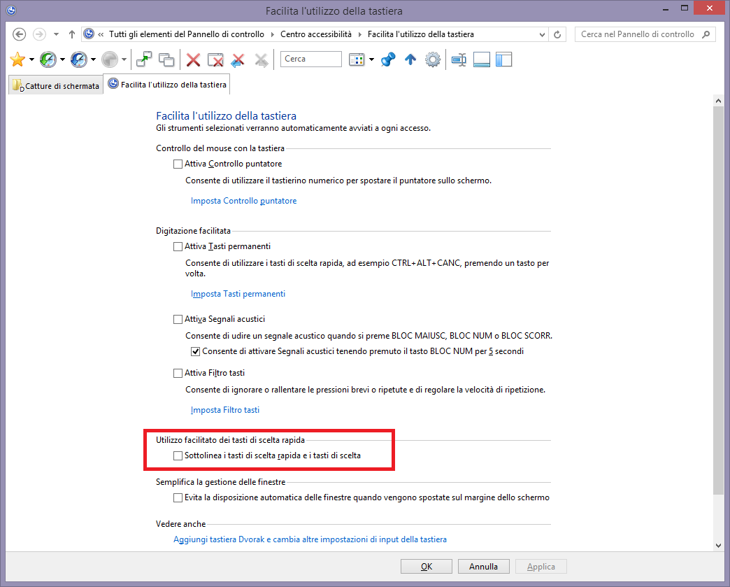Image resolution: width=730 pixels, height=587 pixels.
Task: Click the scrollbar down arrow
Action: (718, 546)
